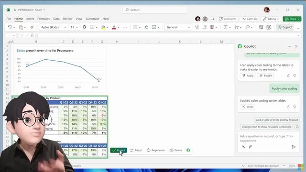The image size is (306, 172).
Task: Switch to the Insert tab
Action: pyautogui.click(x=30, y=19)
